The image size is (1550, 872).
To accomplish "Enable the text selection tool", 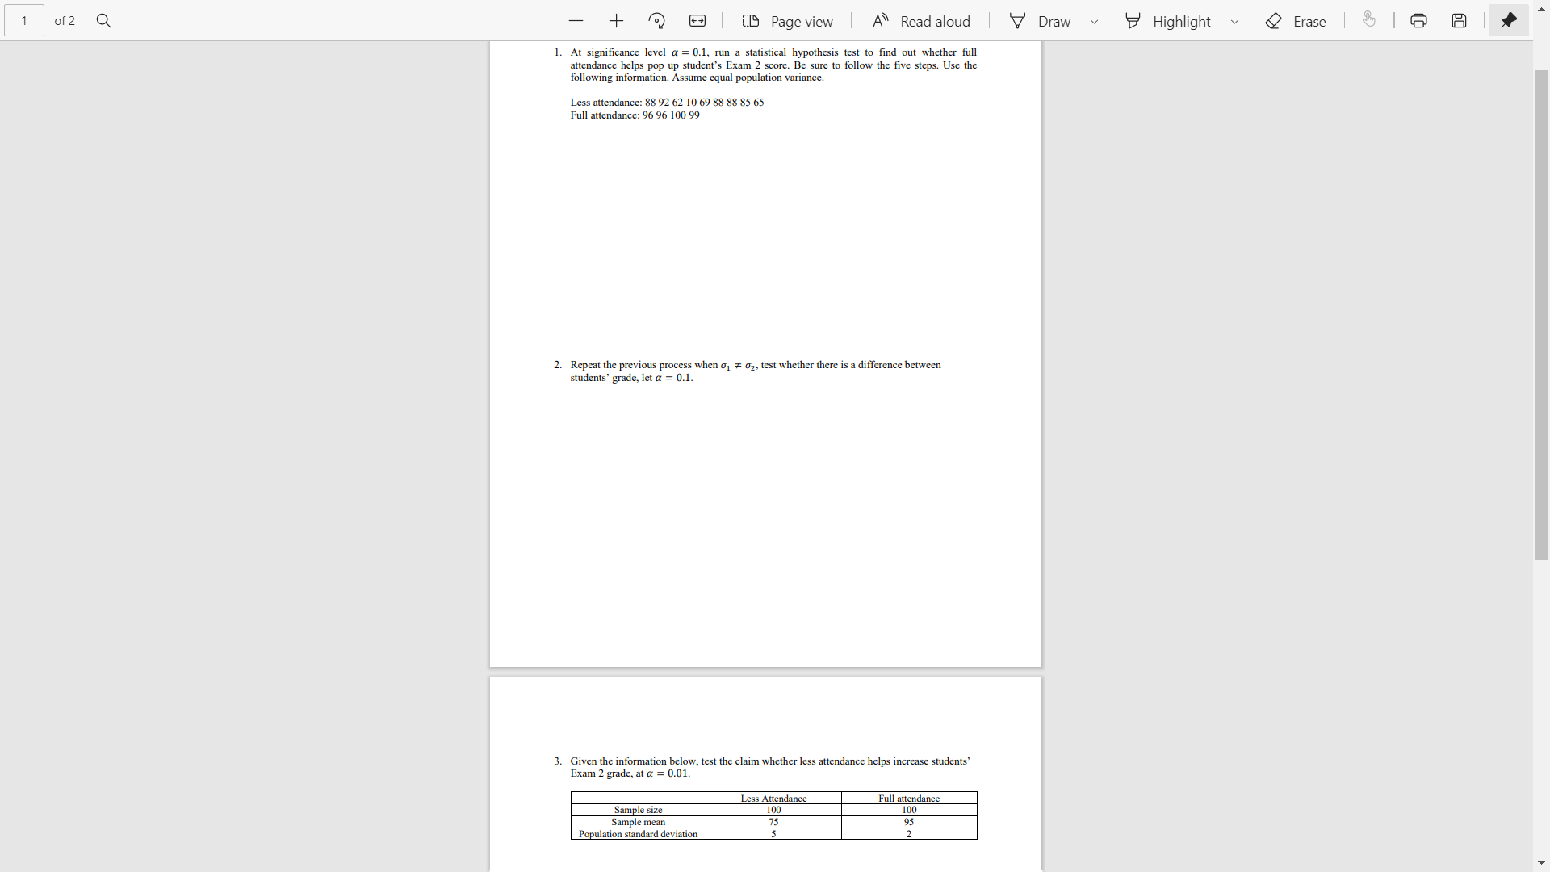I will (x=1370, y=20).
